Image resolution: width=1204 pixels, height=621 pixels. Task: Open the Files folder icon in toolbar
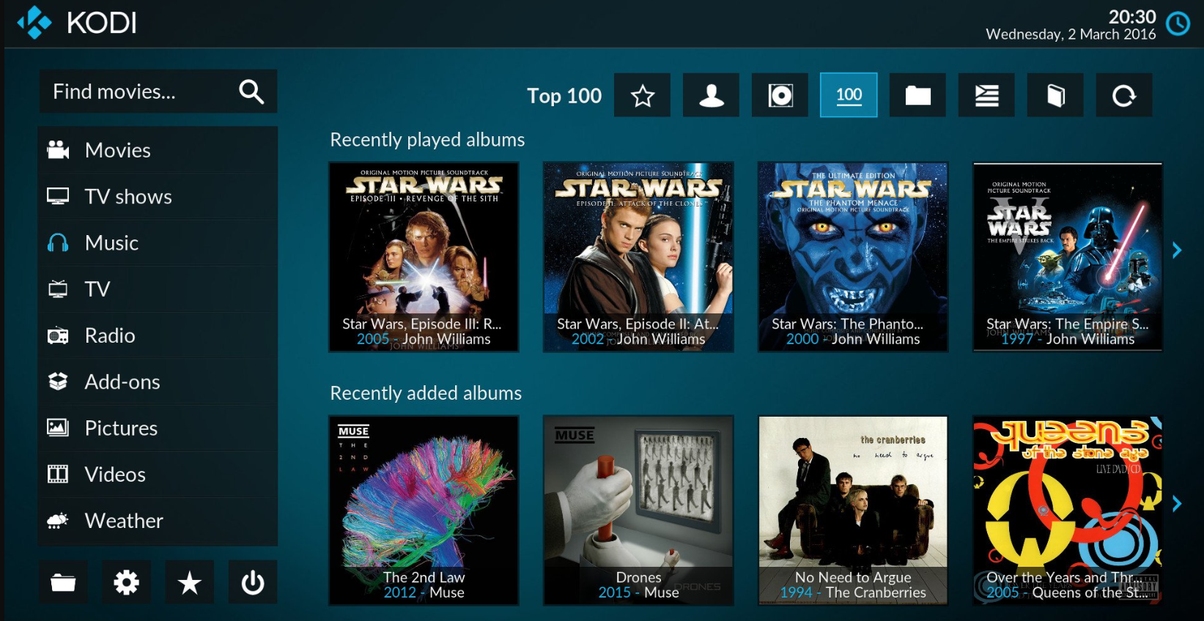[917, 95]
